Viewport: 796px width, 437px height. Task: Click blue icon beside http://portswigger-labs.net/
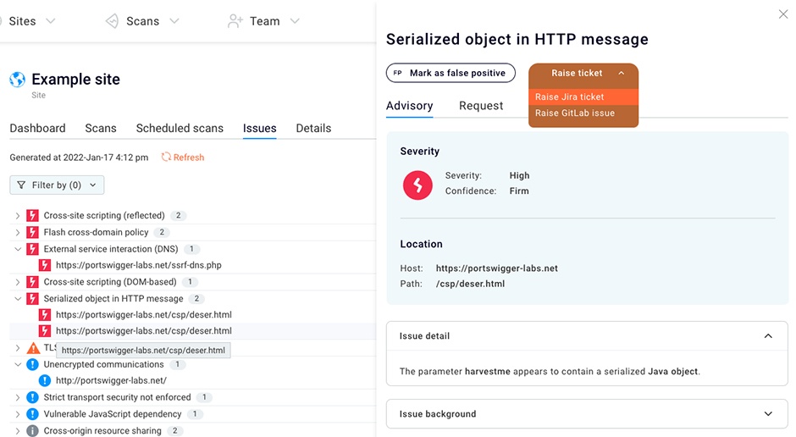pos(45,380)
